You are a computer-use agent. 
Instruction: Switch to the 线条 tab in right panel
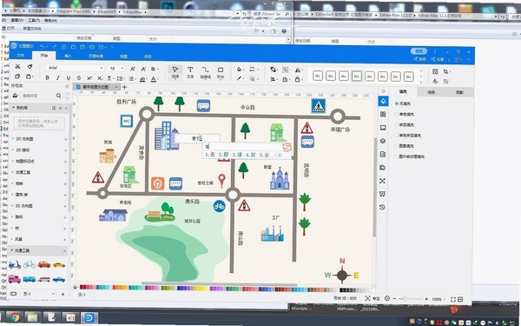tap(432, 92)
